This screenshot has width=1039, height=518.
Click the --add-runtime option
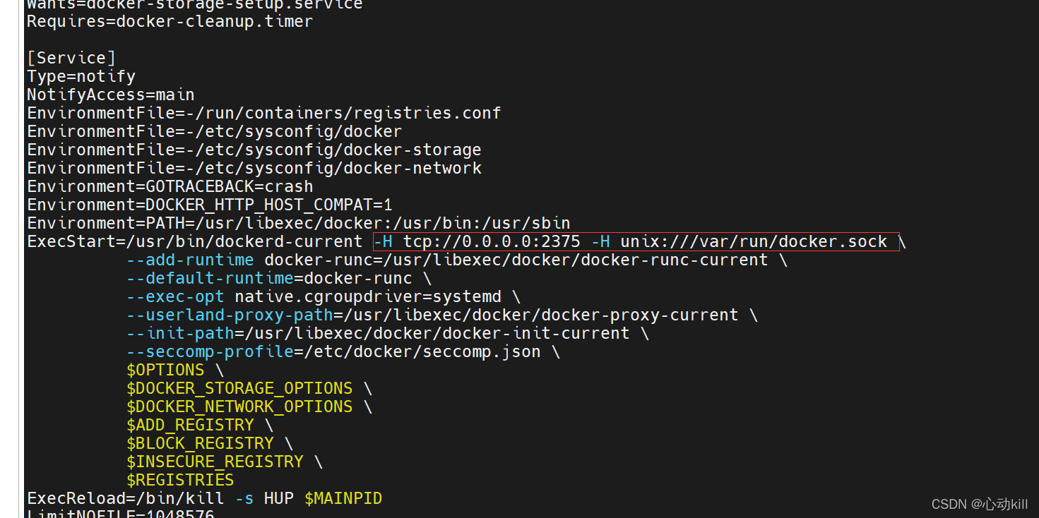pyautogui.click(x=190, y=260)
